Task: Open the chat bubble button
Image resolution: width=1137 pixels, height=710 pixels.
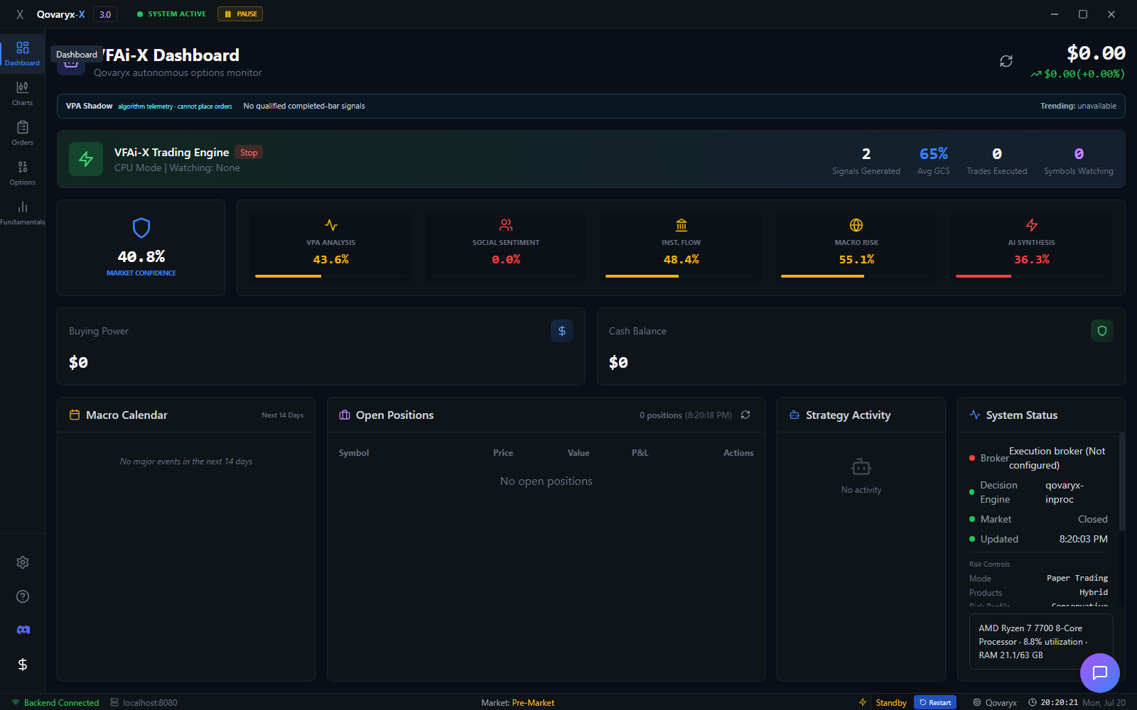Action: [x=1100, y=673]
